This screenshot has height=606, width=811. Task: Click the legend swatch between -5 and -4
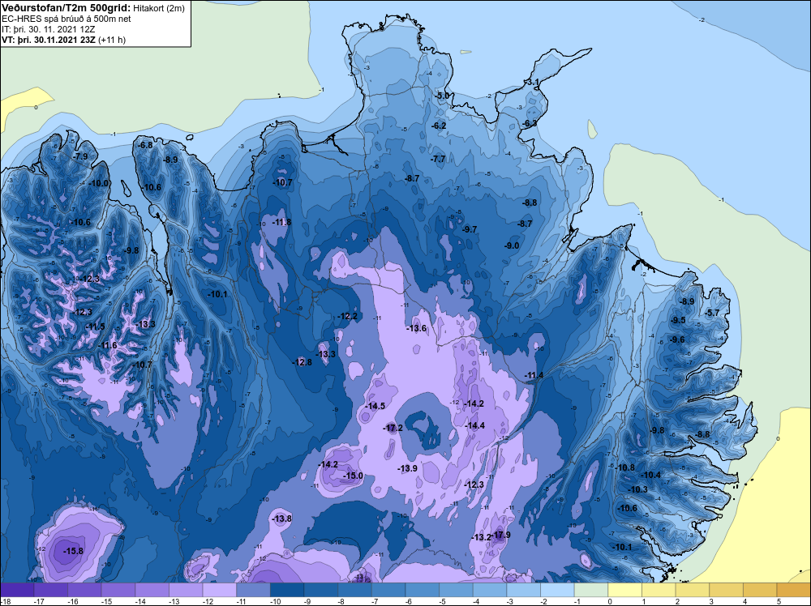pyautogui.click(x=456, y=590)
